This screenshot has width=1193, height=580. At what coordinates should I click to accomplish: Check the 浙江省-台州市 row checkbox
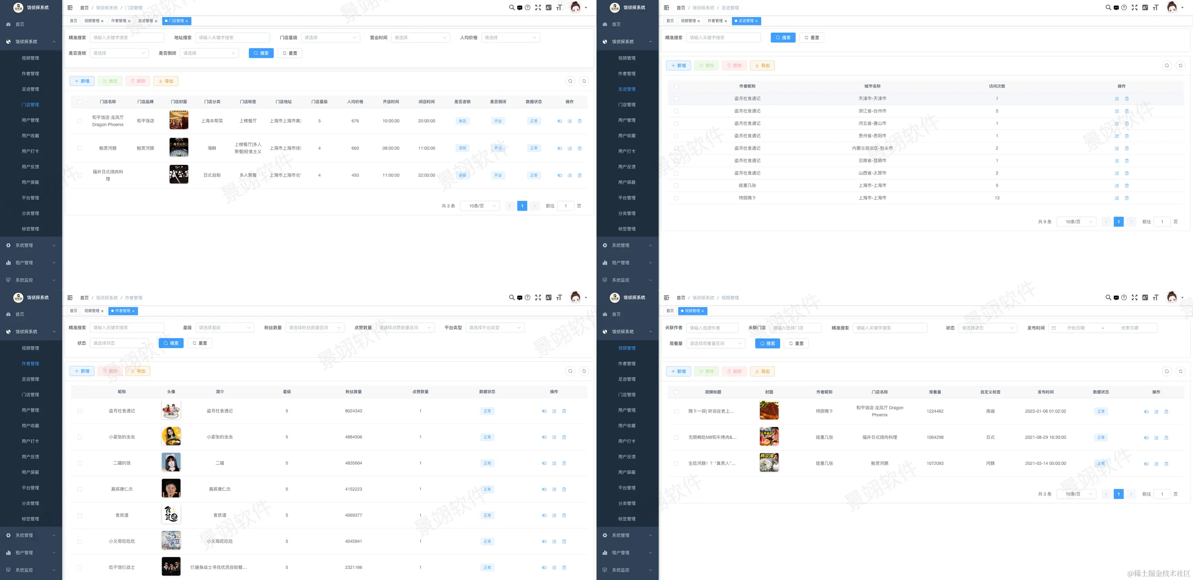click(x=676, y=111)
